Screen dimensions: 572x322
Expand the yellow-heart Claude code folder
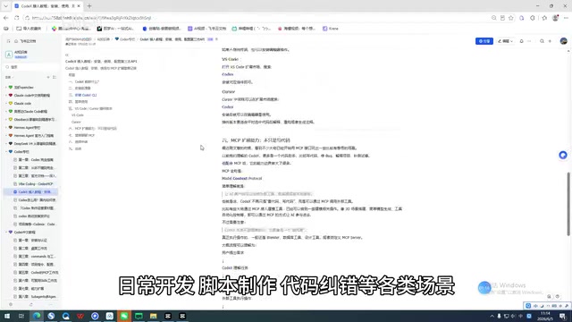click(6, 104)
